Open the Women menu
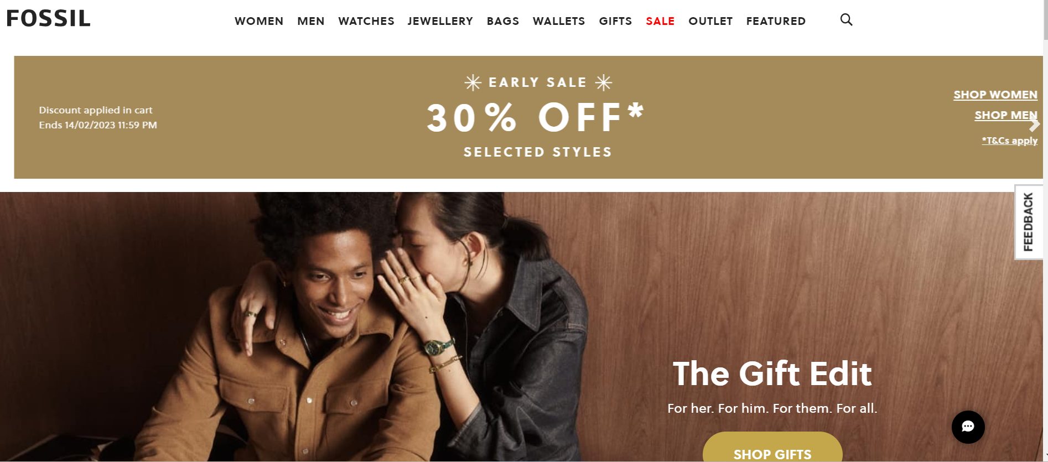The height and width of the screenshot is (462, 1048). tap(259, 21)
